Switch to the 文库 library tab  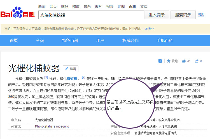(x=144, y=6)
